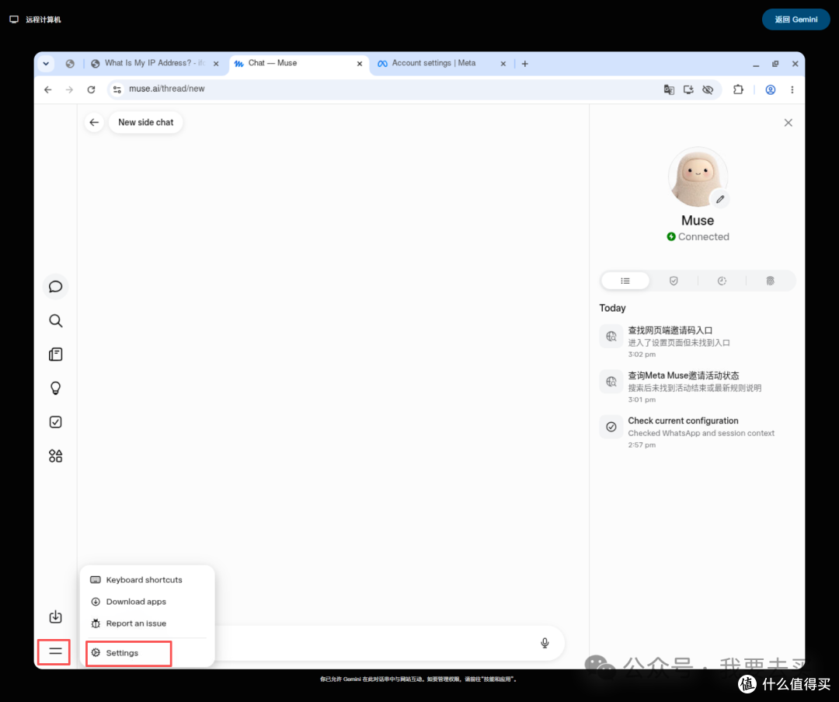839x702 pixels.
Task: Select the fingerprint tab in Muse panel
Action: pos(770,281)
